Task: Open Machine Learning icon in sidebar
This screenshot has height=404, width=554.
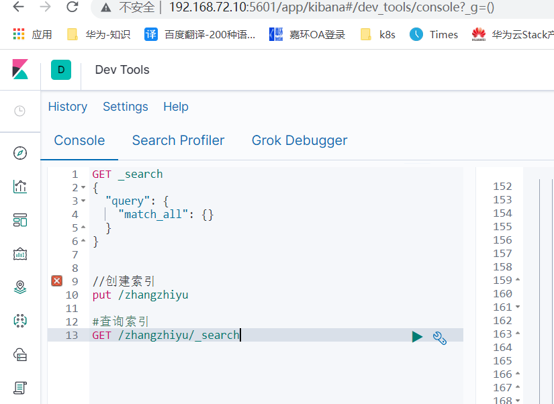Action: click(20, 321)
